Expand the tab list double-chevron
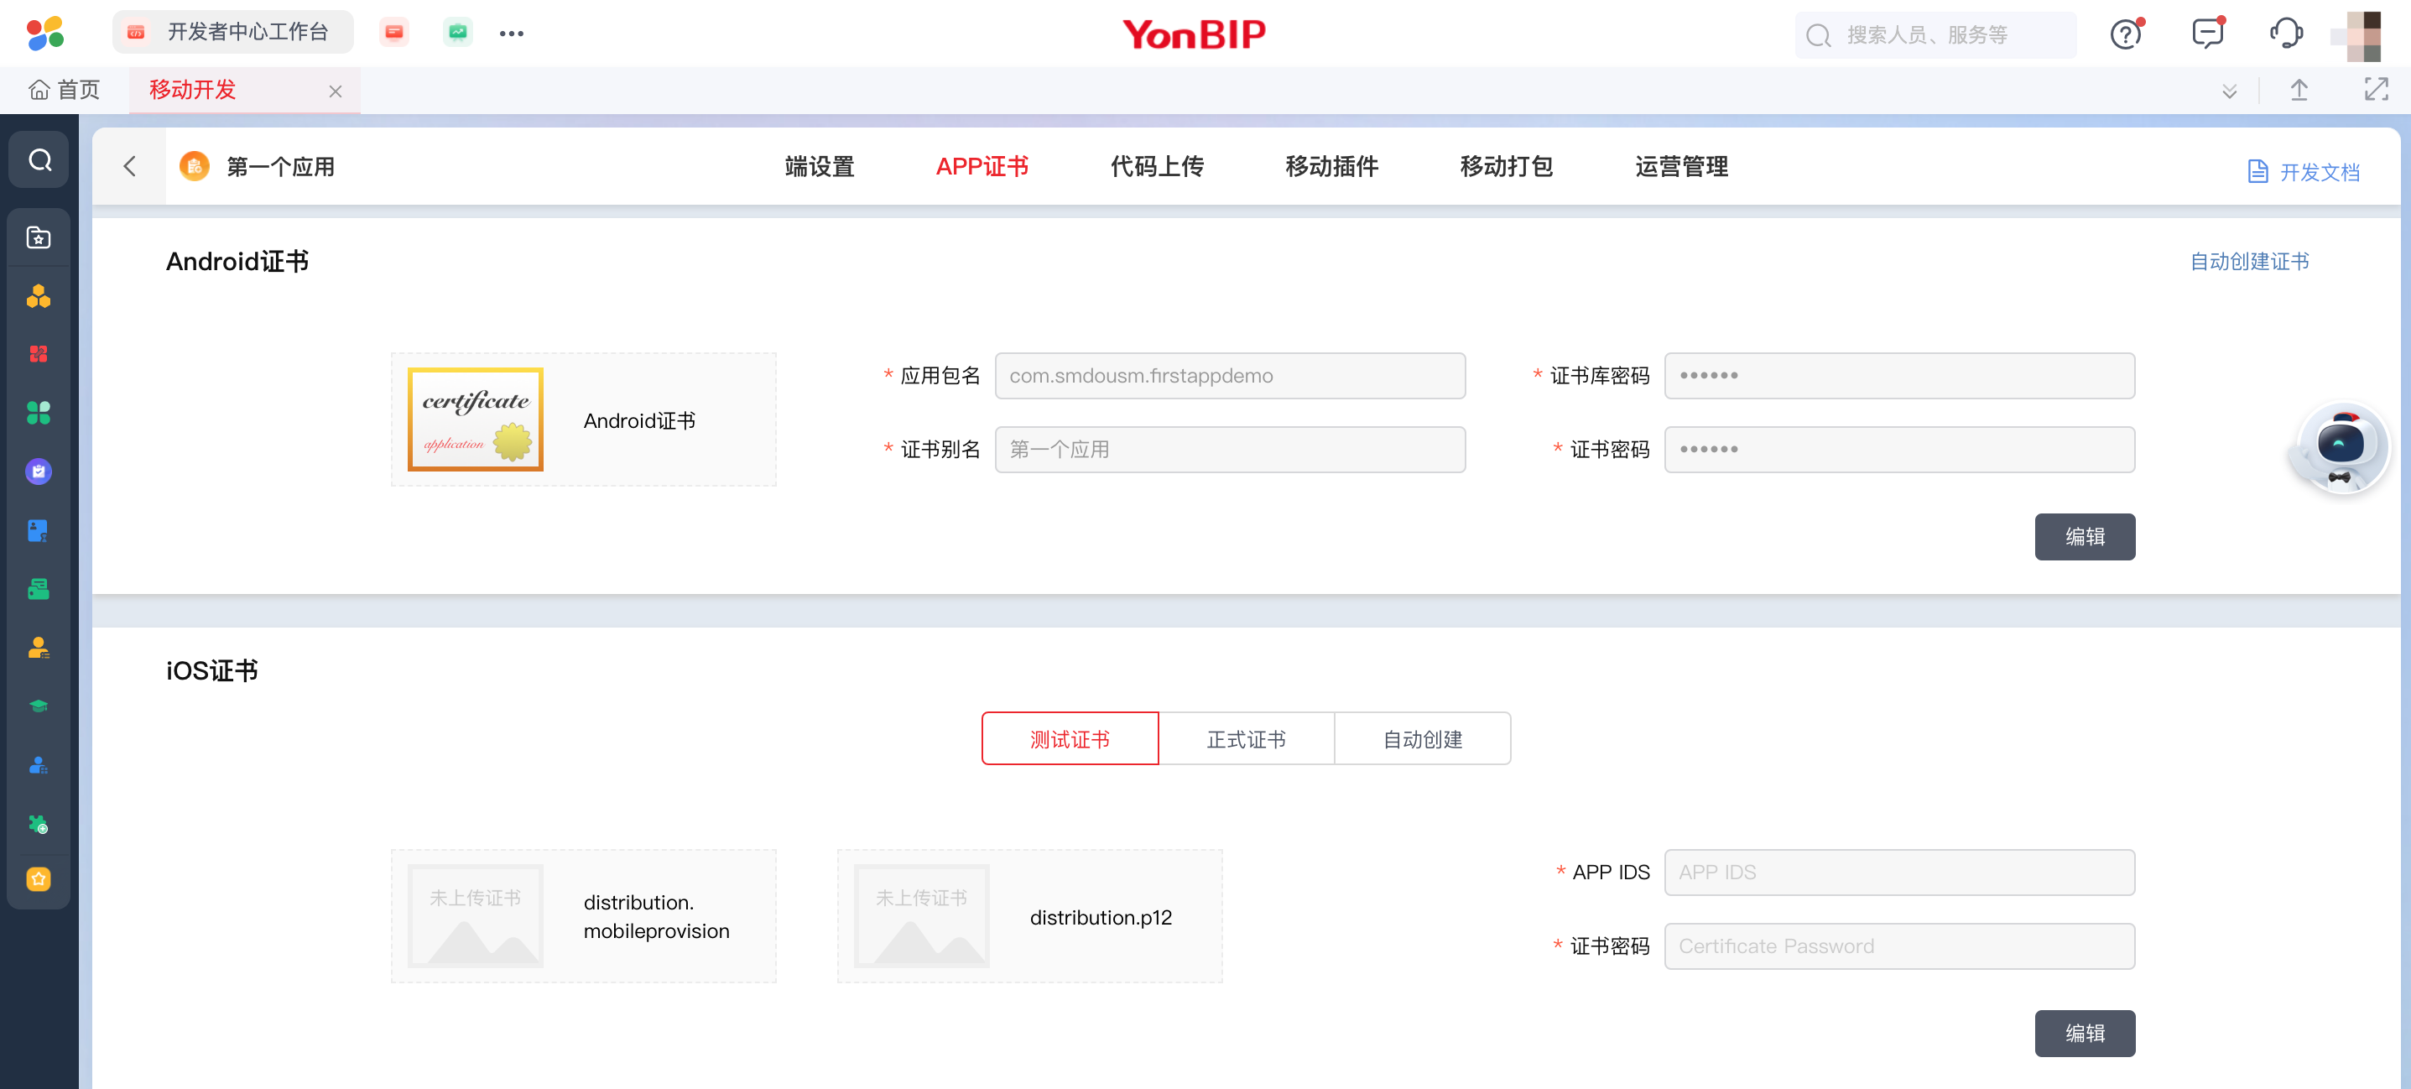This screenshot has width=2411, height=1089. tap(2230, 91)
